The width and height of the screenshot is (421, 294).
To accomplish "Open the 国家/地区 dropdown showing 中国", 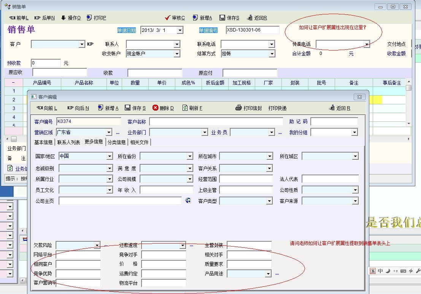I will click(x=110, y=156).
